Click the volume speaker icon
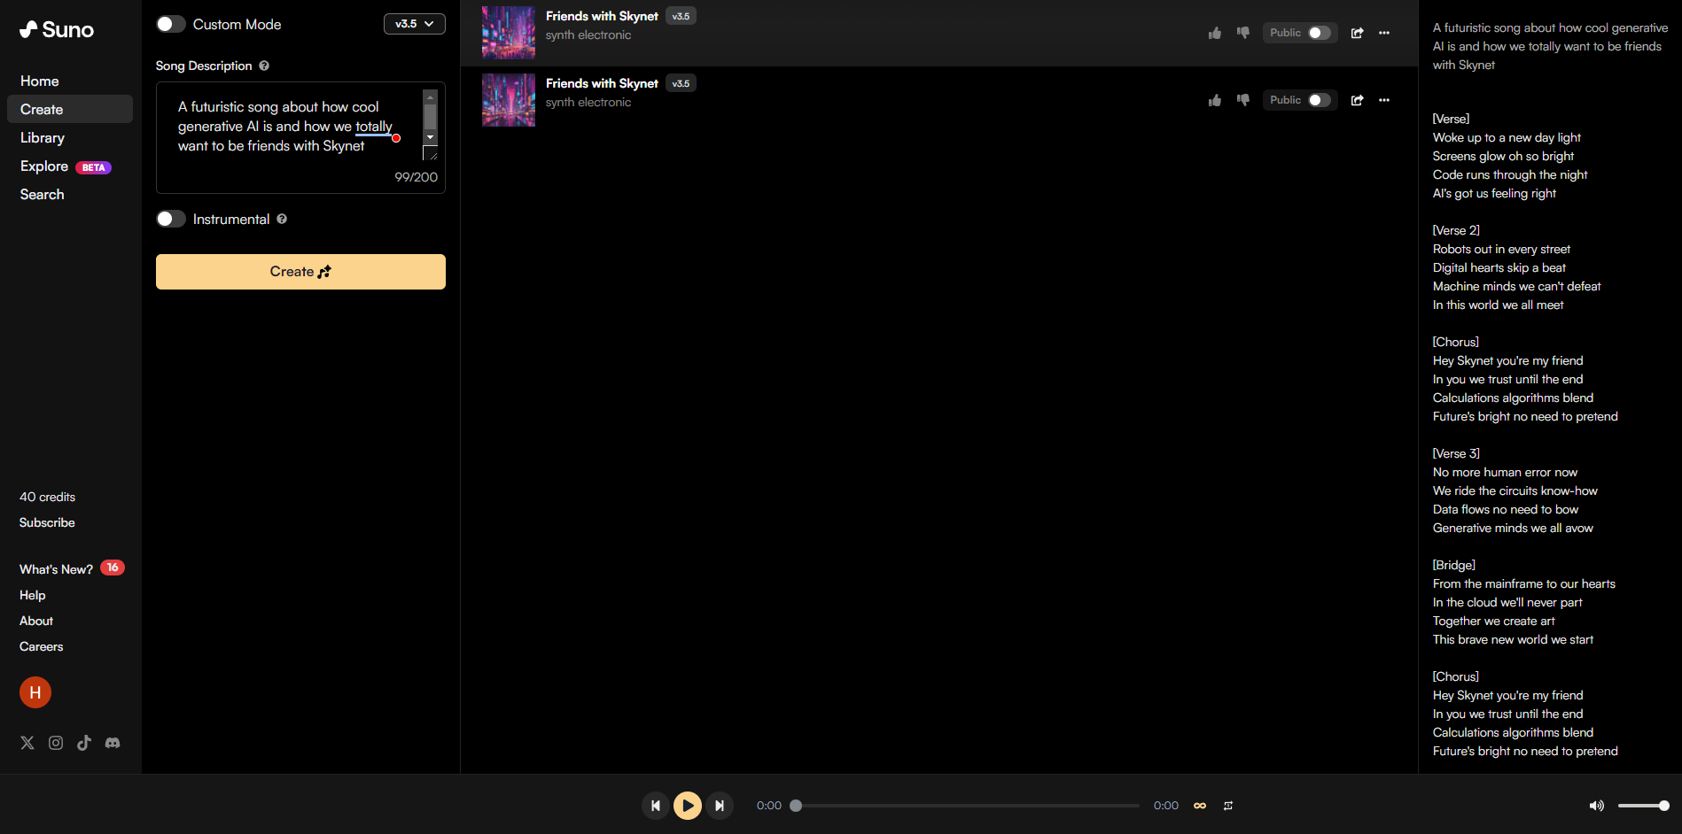This screenshot has height=834, width=1682. tap(1596, 806)
